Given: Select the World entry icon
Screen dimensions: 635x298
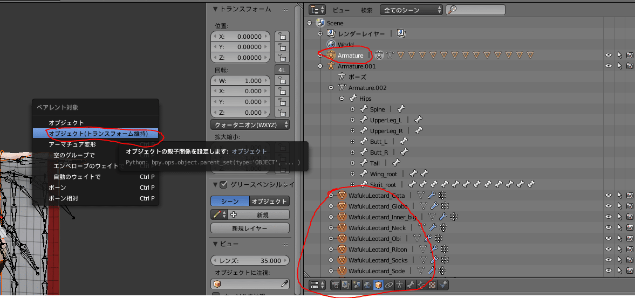Looking at the screenshot, I should (331, 44).
